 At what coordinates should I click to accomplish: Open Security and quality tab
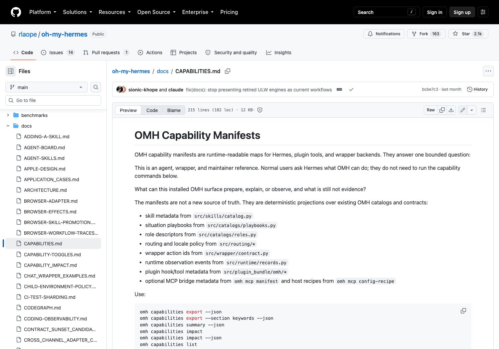point(231,53)
